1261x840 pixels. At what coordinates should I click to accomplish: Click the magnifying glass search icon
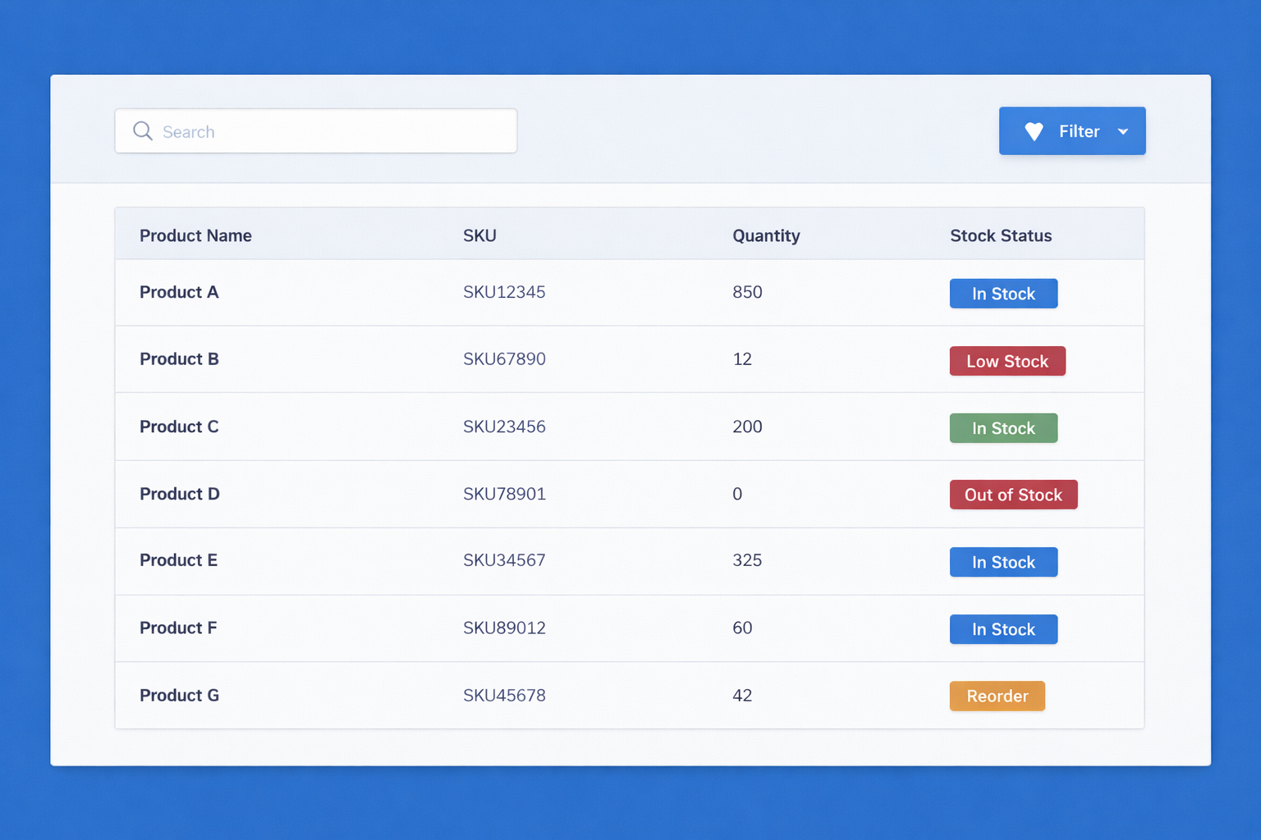click(x=143, y=131)
